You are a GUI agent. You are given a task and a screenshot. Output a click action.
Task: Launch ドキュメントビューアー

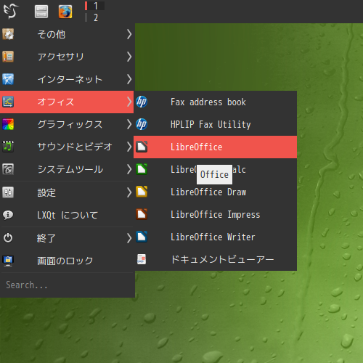[x=215, y=259]
